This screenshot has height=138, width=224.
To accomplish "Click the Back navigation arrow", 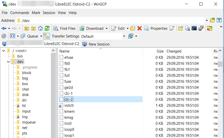I will pyautogui.click(x=4, y=28).
